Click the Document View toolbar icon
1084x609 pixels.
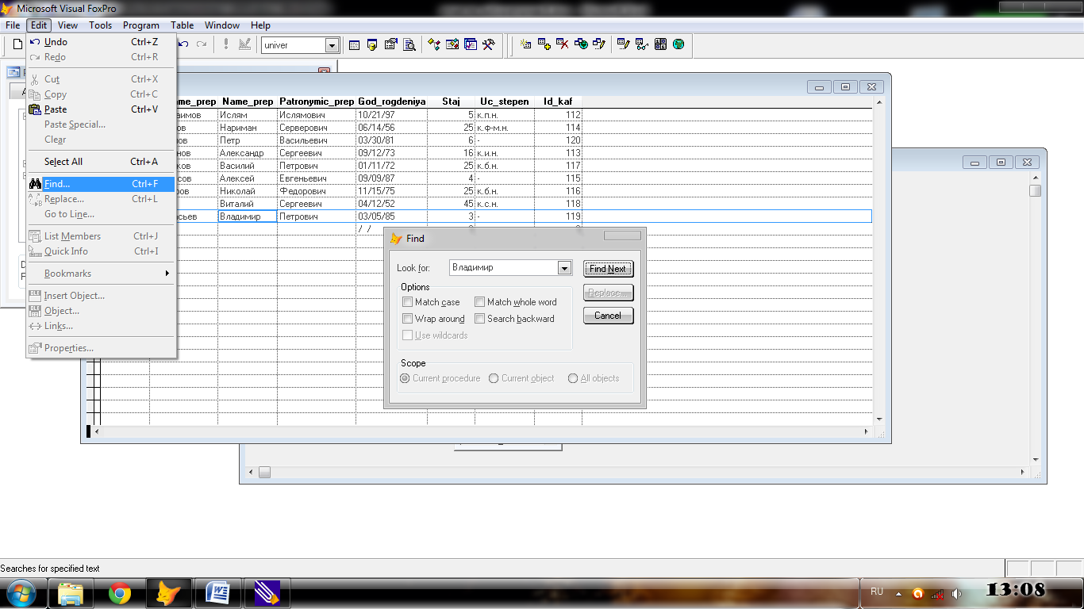(409, 45)
